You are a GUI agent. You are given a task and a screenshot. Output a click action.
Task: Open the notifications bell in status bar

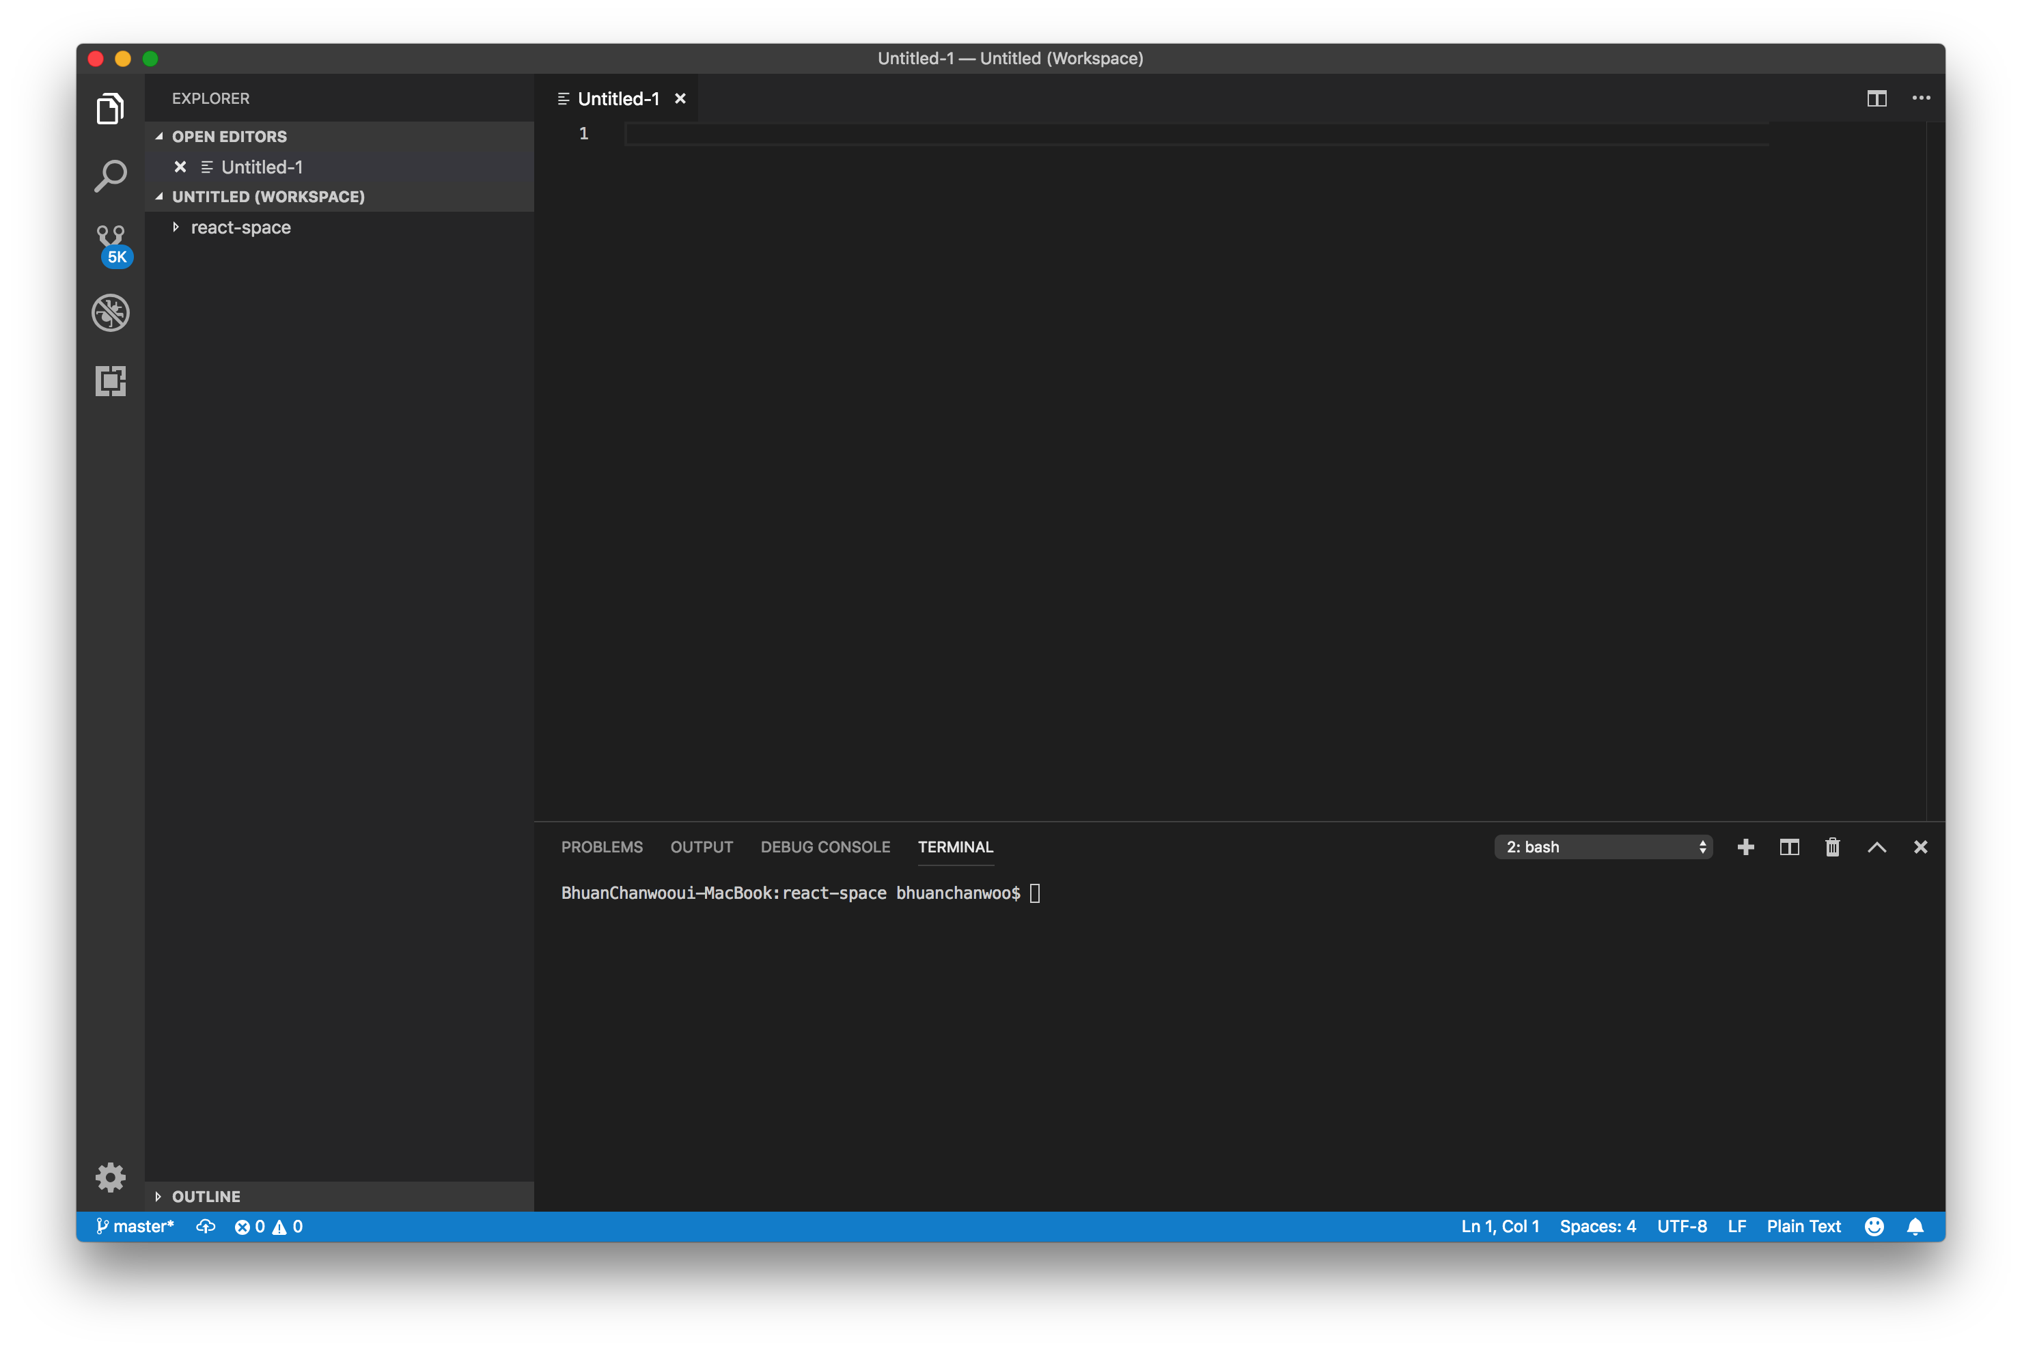[1914, 1226]
